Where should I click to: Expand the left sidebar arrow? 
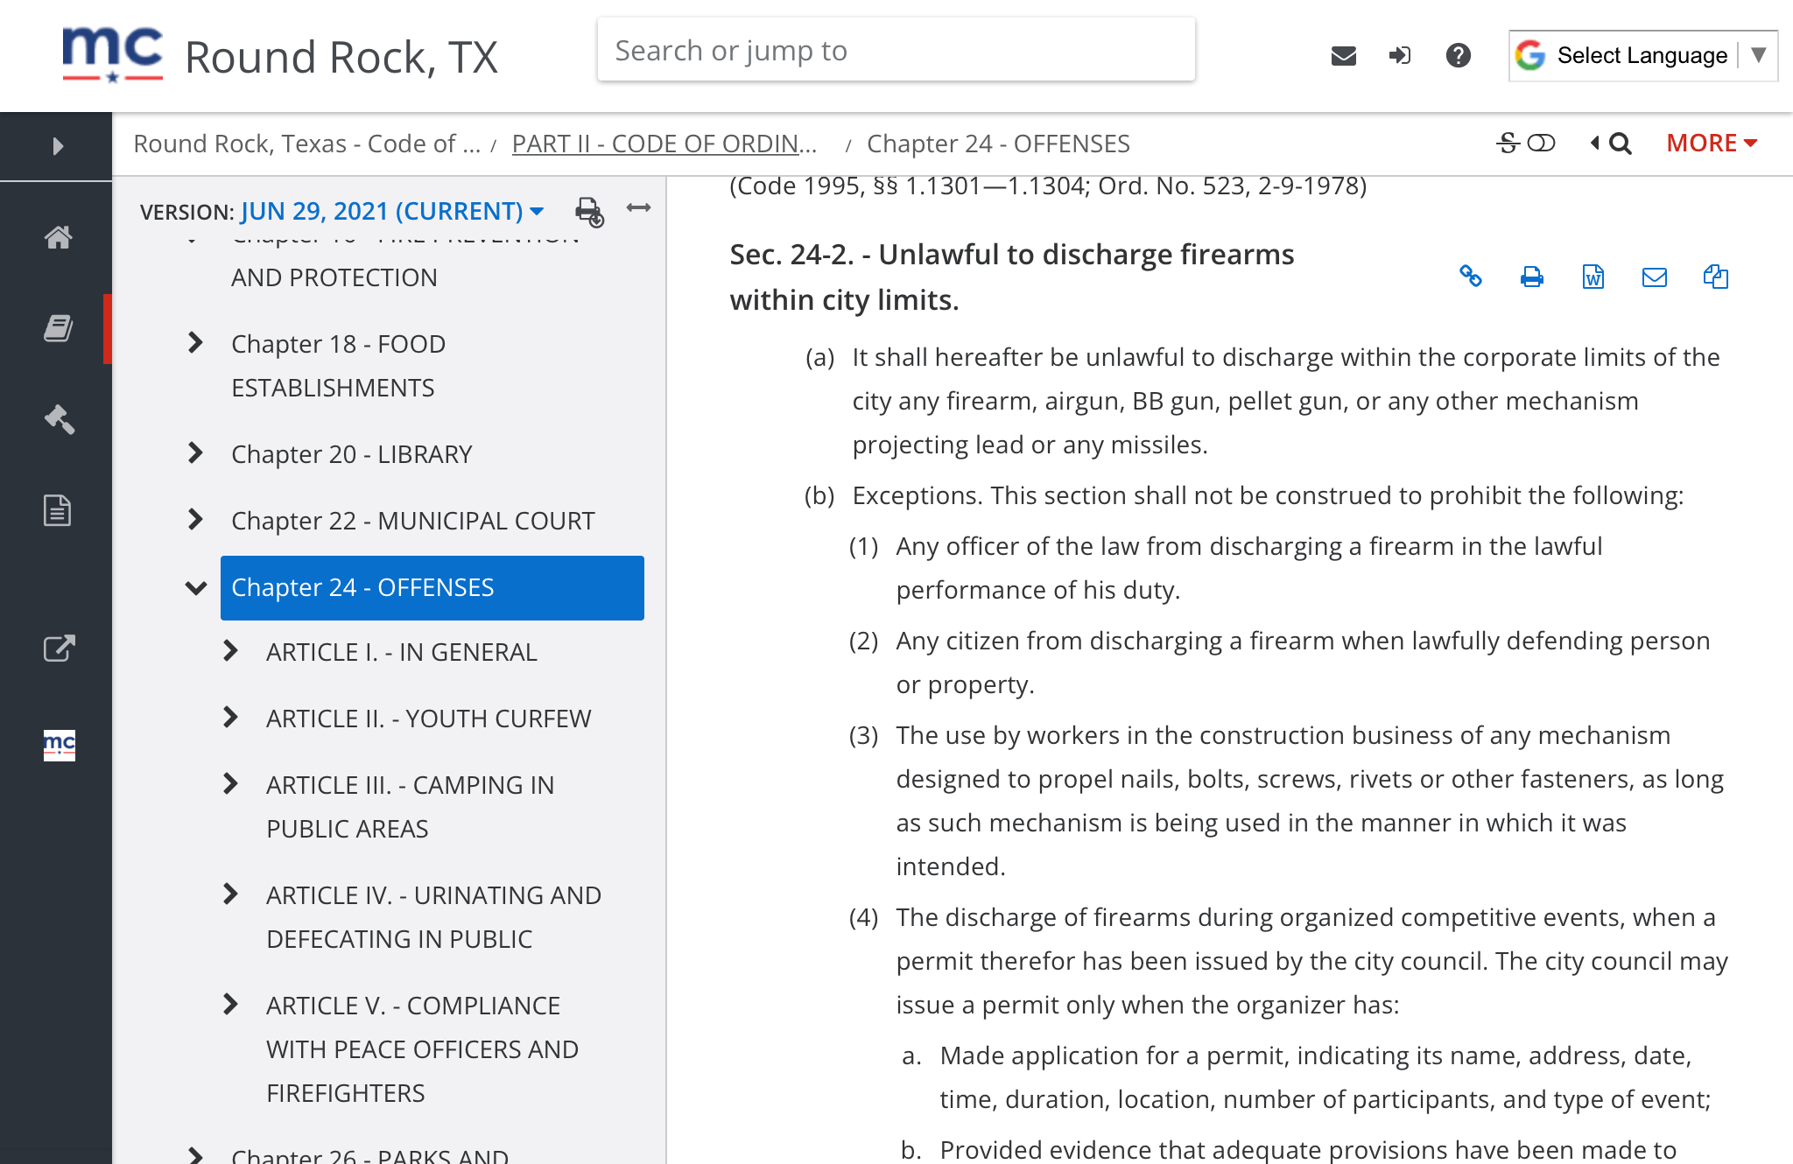pyautogui.click(x=57, y=145)
